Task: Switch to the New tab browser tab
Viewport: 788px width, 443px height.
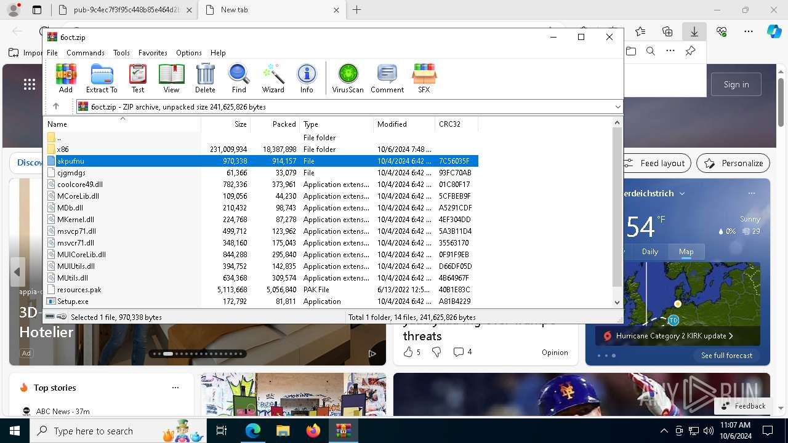Action: click(273, 10)
